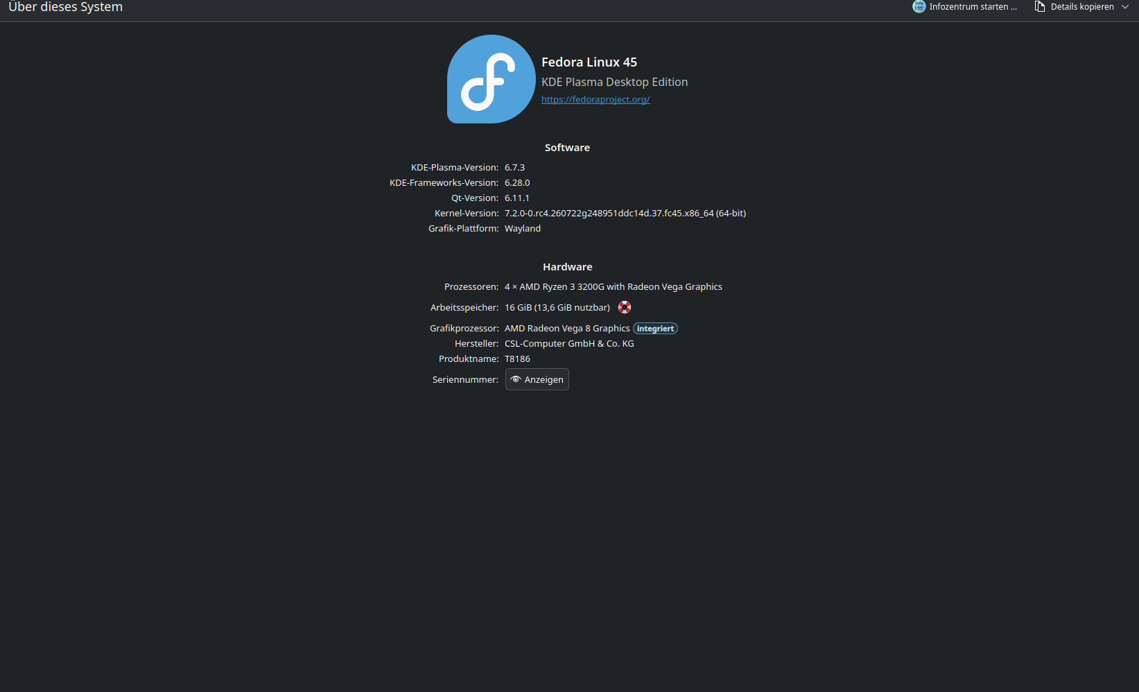
Task: Click the Fedora logo icon
Action: click(491, 79)
